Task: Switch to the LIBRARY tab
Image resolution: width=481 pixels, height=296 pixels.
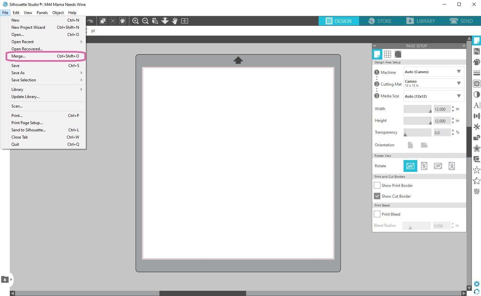Action: pyautogui.click(x=421, y=21)
